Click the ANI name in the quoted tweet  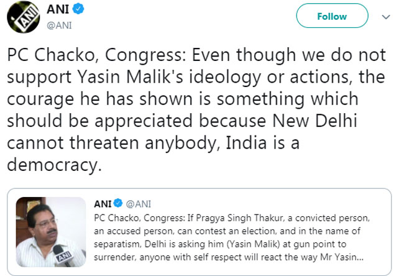pos(102,204)
